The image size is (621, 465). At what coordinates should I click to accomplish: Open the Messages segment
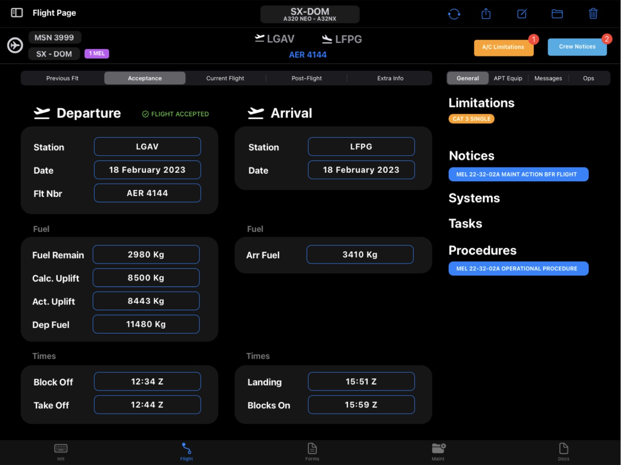pyautogui.click(x=548, y=78)
